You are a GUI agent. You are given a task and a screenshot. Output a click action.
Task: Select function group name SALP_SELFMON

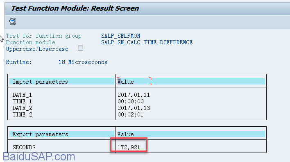click(x=120, y=36)
